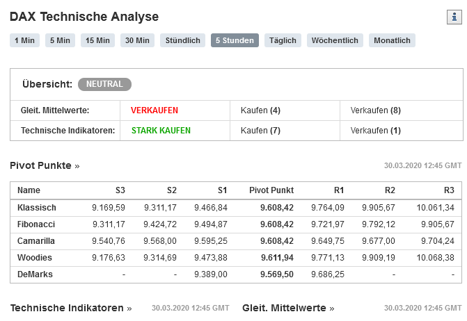
Task: Click Verkaufen (1) in technical indicators row
Action: [376, 131]
